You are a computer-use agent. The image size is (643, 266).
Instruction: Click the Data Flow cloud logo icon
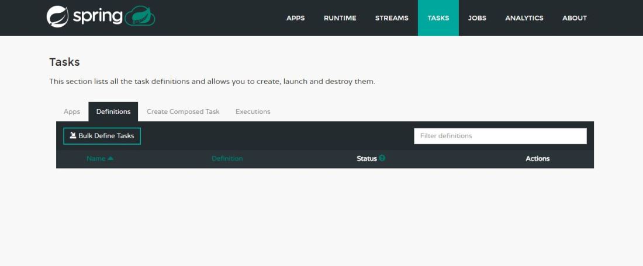tap(140, 16)
